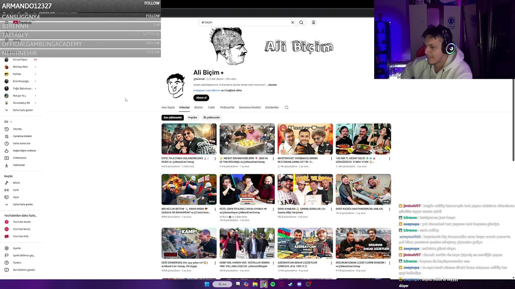The height and width of the screenshot is (289, 515).
Task: Open the instagram.com/alibicim link
Action: [x=207, y=91]
